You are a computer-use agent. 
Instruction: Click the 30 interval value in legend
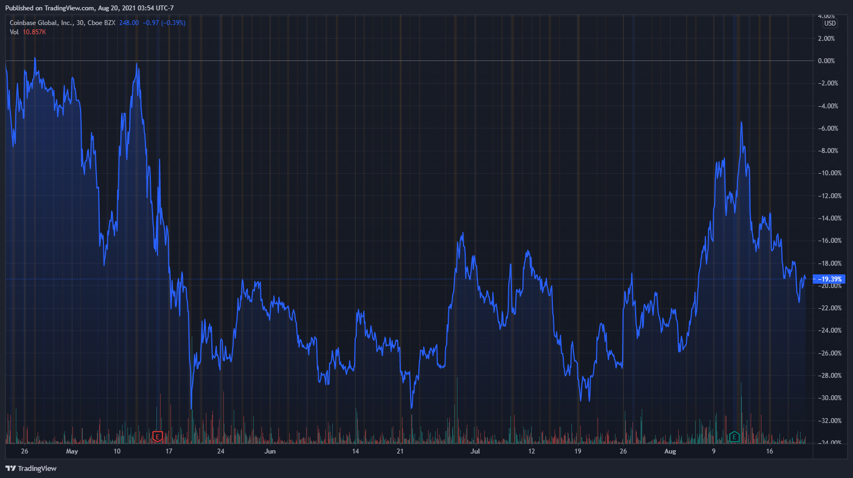tap(80, 23)
